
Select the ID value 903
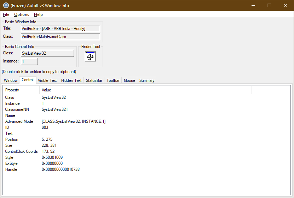coord(45,127)
